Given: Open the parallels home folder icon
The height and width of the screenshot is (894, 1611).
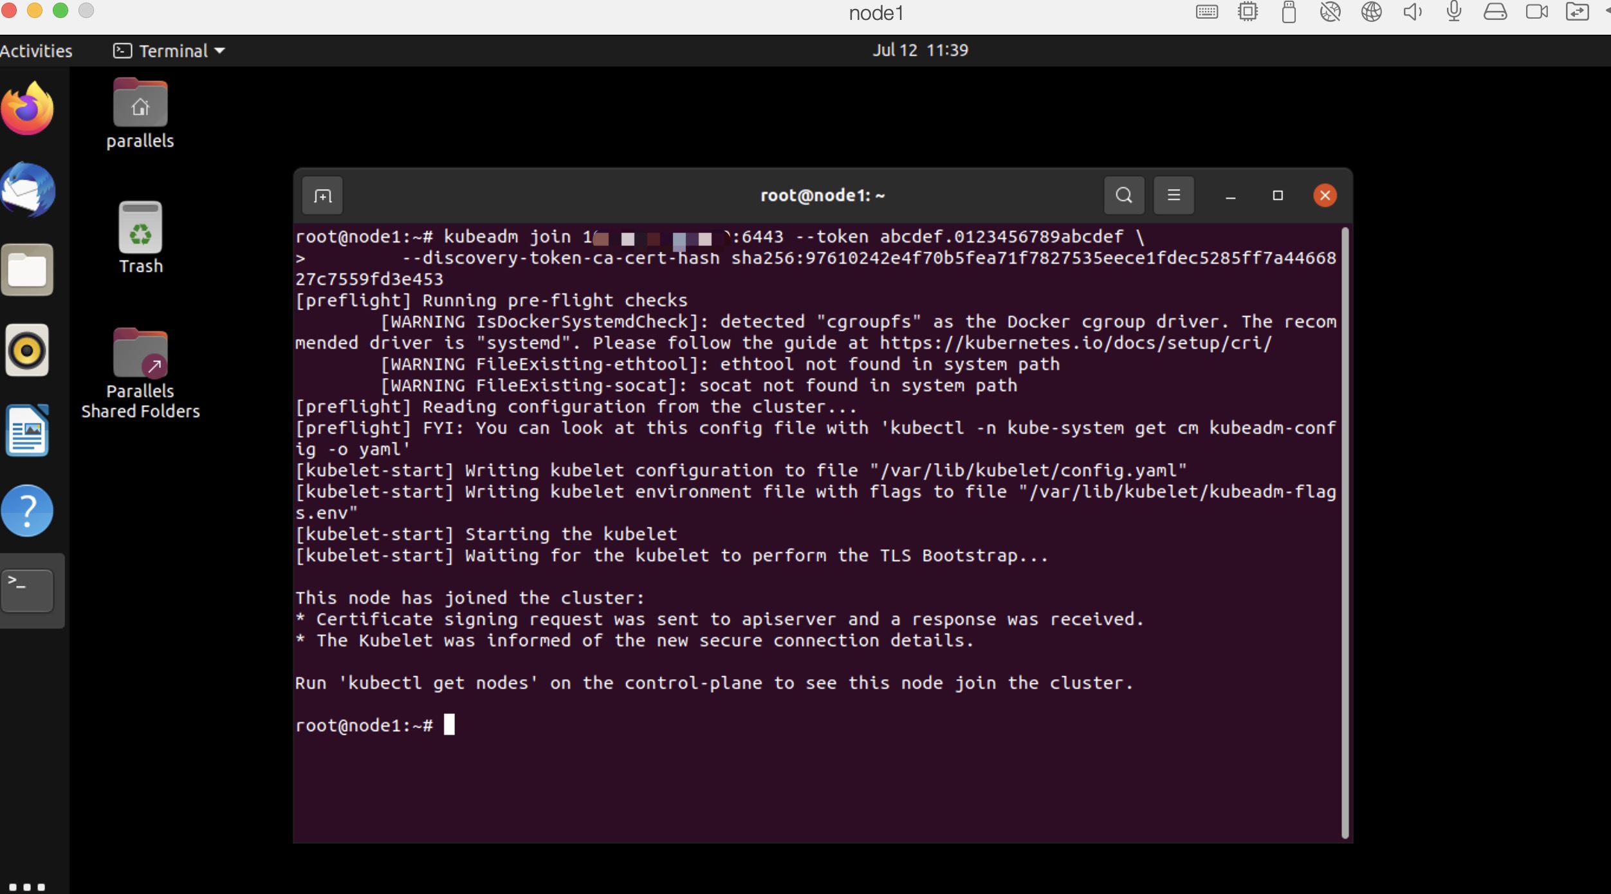Looking at the screenshot, I should point(140,114).
